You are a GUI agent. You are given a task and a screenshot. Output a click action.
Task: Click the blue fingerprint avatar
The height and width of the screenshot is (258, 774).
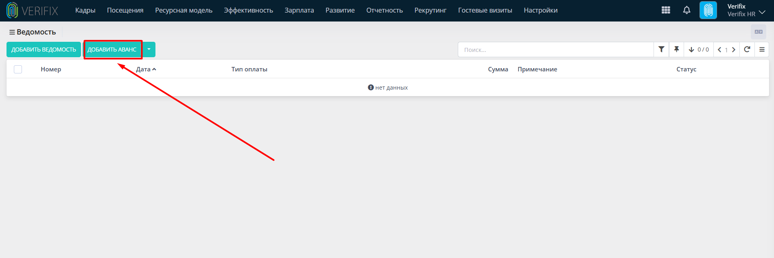708,10
